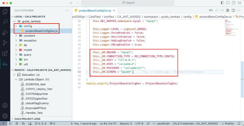This screenshot has width=244, height=126.
Task: Click CALS Credentials : CA_ANT_A00002 status item
Action: coord(195,124)
